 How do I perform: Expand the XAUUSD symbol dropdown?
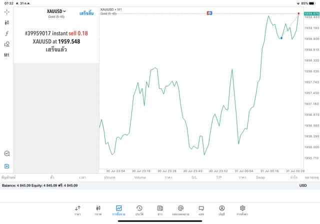pos(56,11)
